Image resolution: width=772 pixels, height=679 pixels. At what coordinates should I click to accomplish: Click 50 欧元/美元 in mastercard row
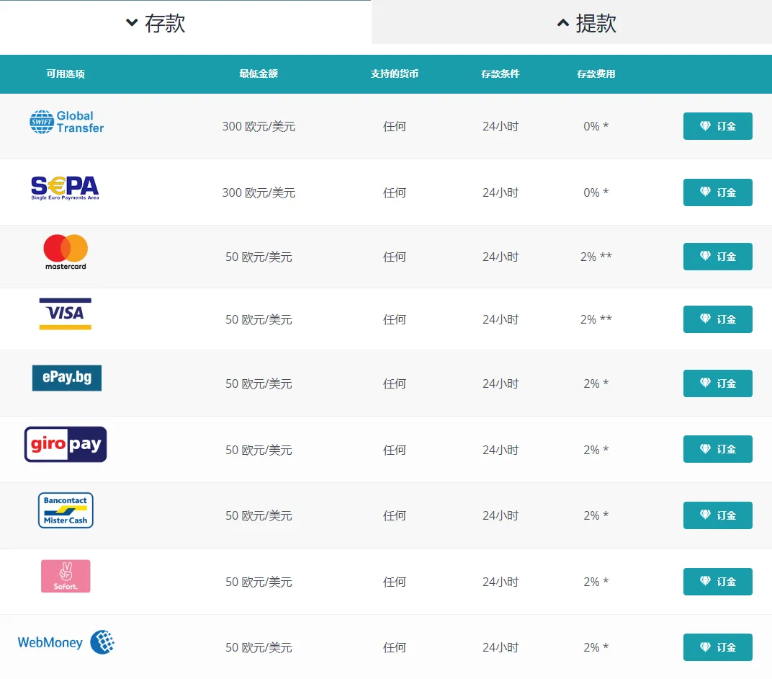point(259,257)
